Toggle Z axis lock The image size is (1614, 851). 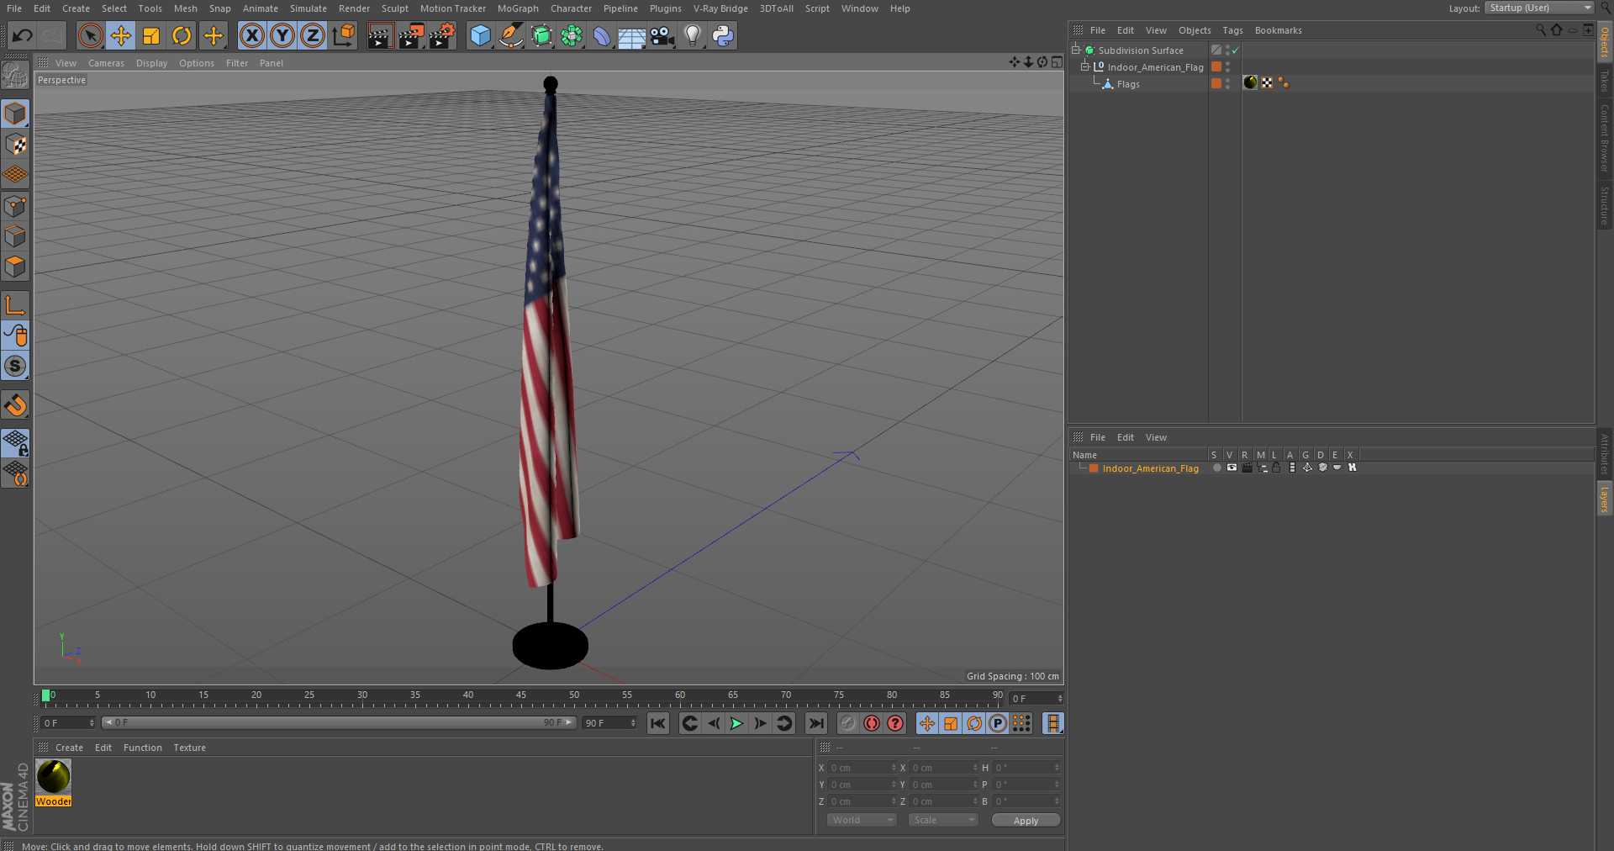(x=313, y=35)
